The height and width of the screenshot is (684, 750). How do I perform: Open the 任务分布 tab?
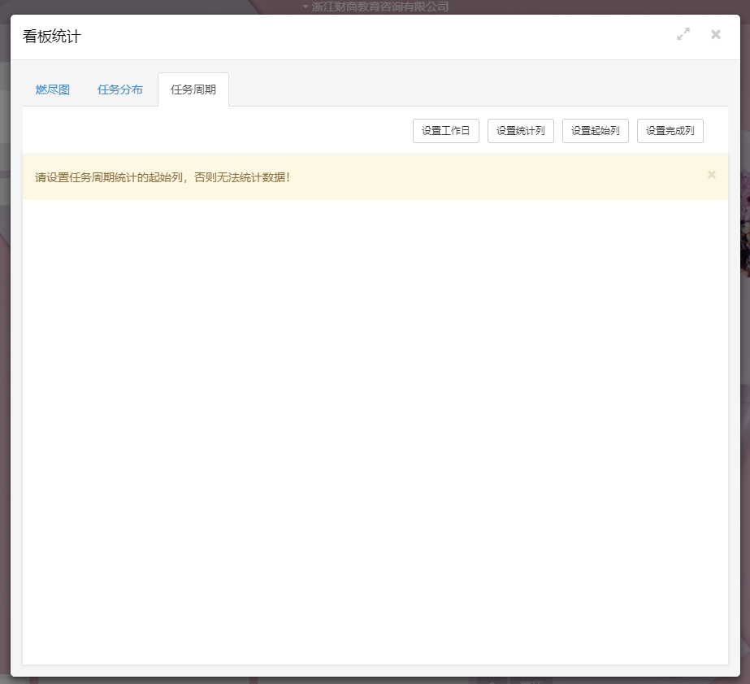point(119,89)
